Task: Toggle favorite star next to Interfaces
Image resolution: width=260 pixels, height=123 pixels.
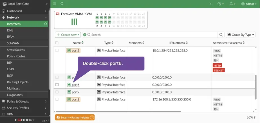Action: tap(45, 24)
